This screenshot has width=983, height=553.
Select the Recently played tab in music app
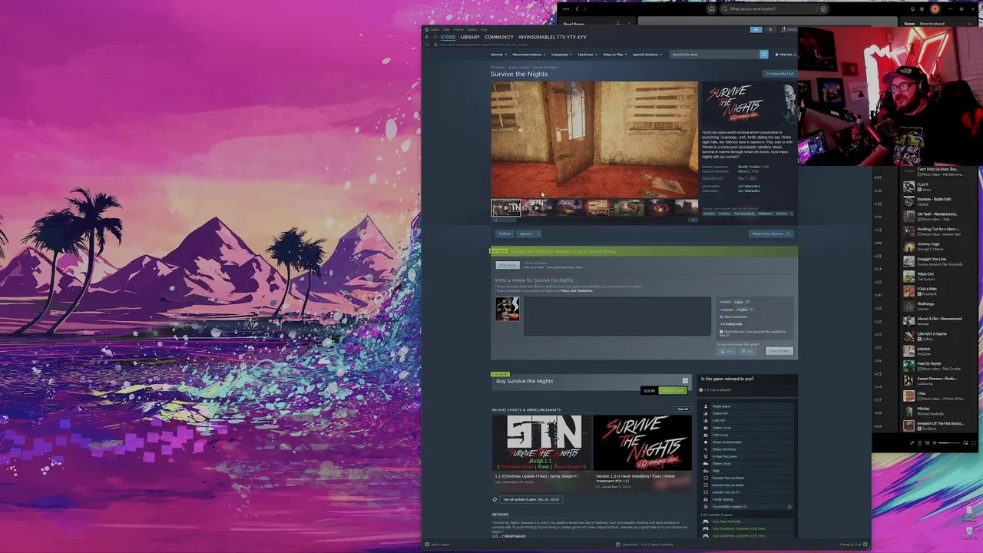[x=932, y=24]
